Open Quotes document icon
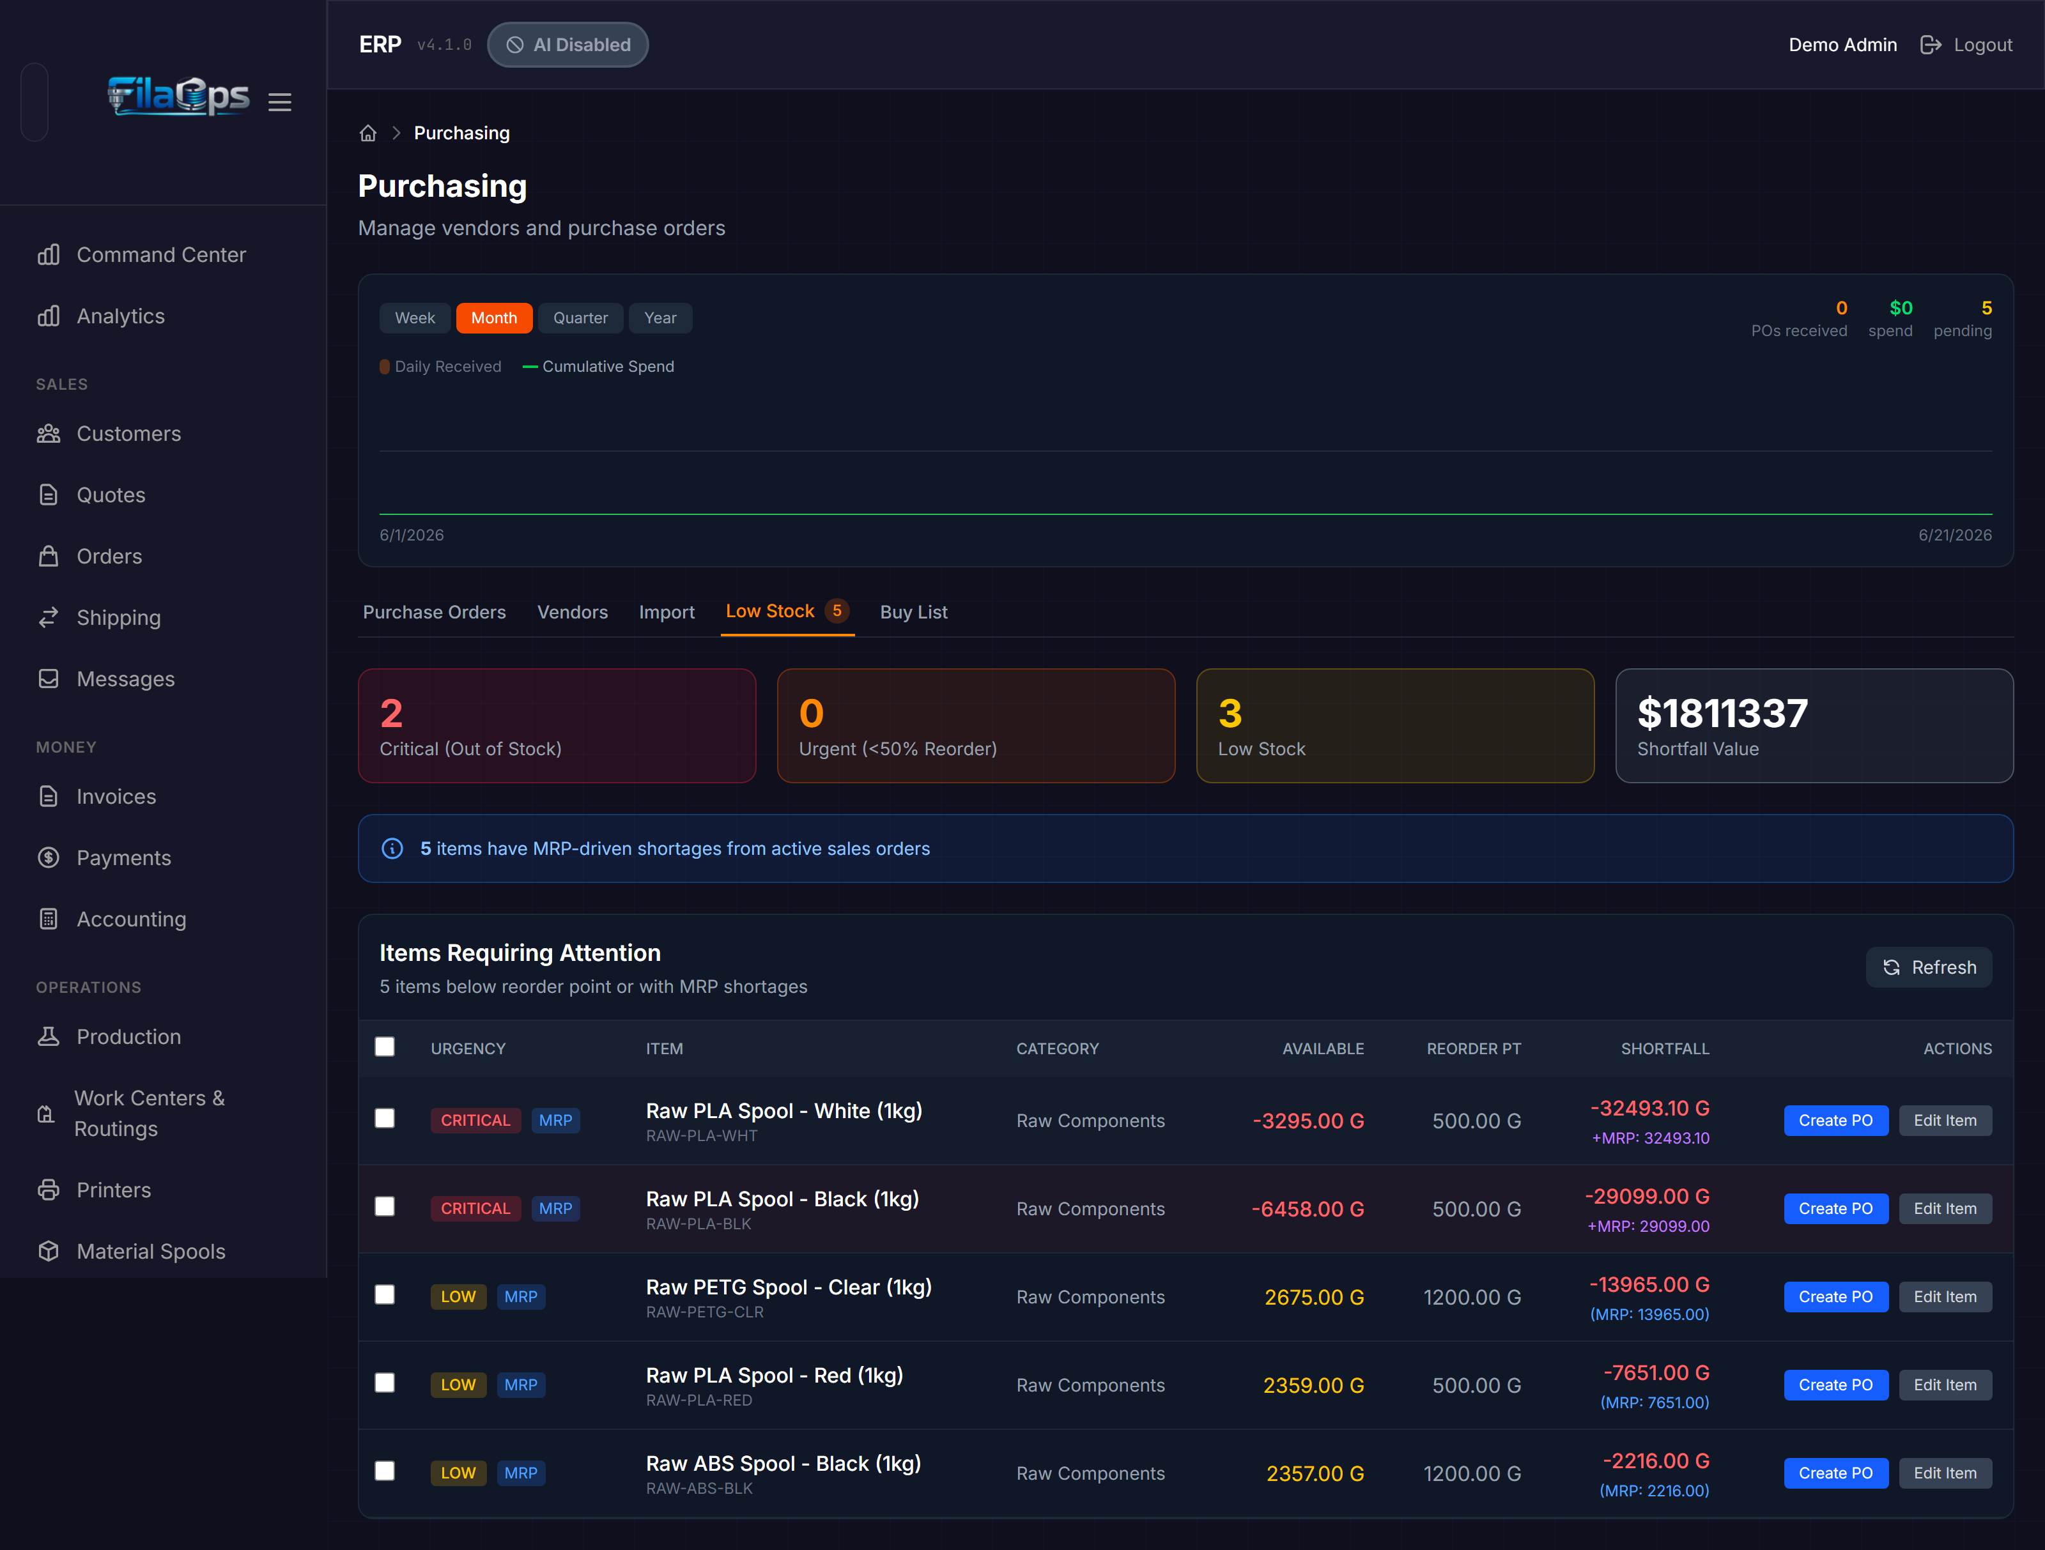The image size is (2045, 1550). (x=49, y=495)
